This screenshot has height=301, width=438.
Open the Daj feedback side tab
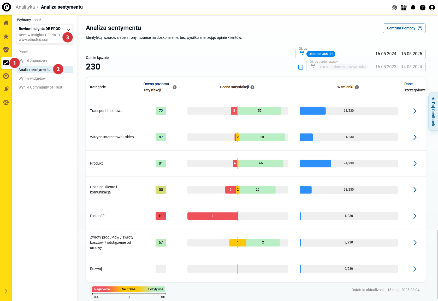click(433, 111)
